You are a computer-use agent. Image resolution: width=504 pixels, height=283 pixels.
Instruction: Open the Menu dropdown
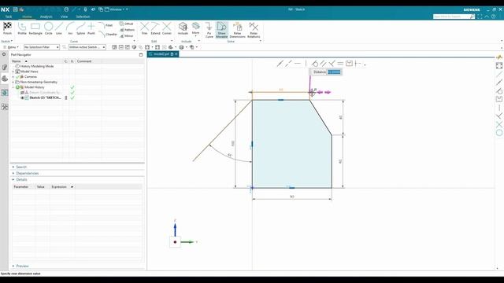point(11,47)
